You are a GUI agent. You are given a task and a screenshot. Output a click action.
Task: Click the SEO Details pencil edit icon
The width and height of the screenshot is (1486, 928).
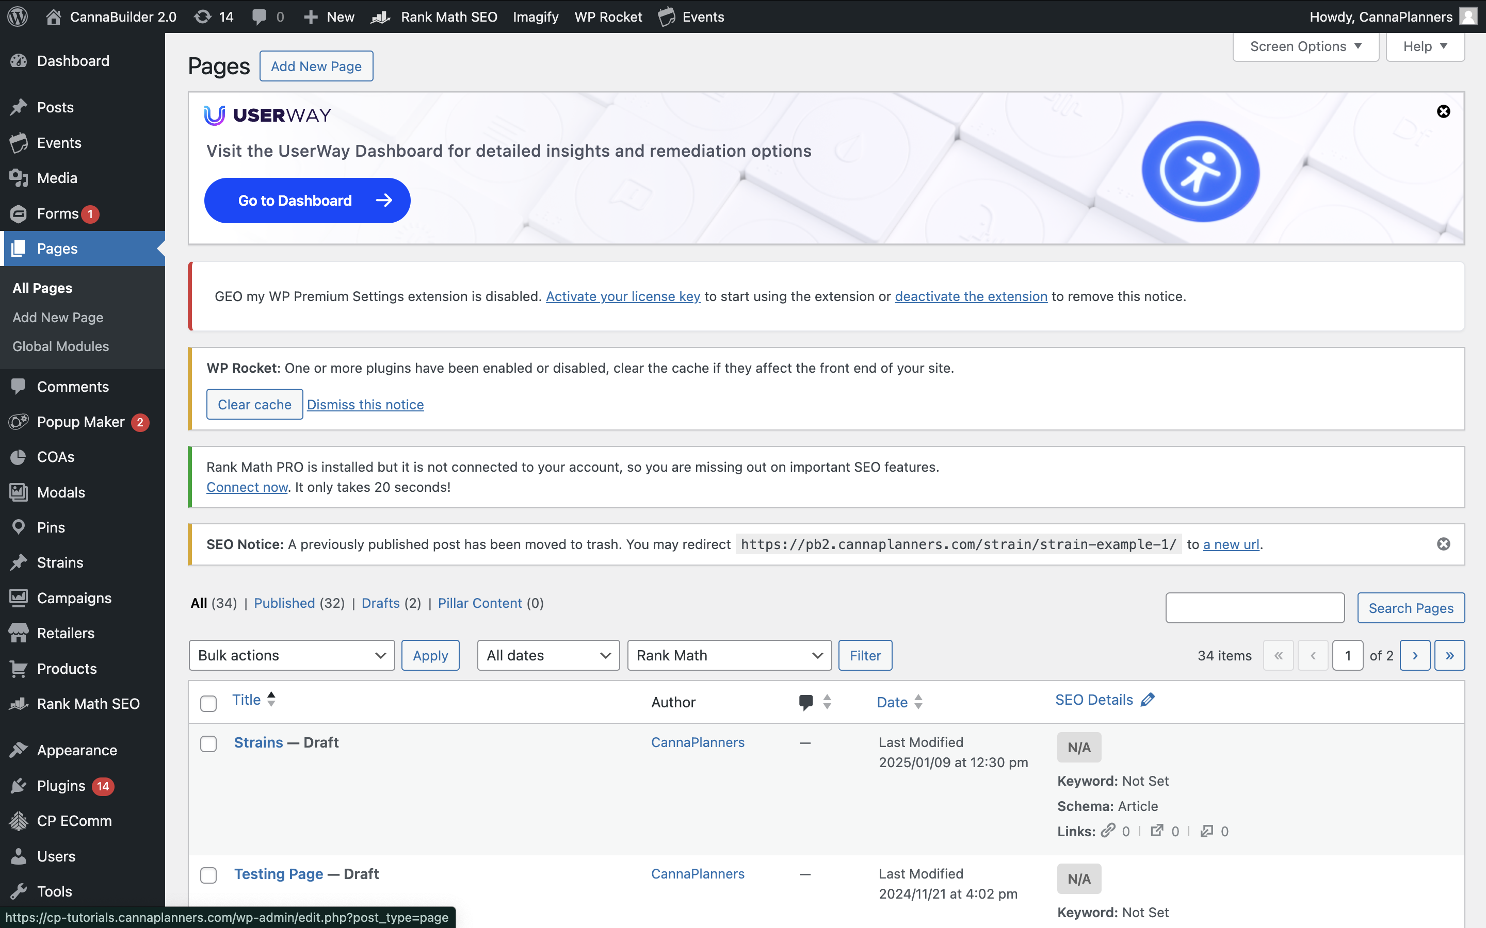1147,700
